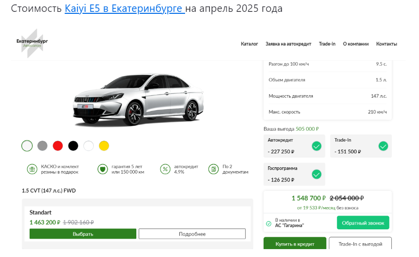Click the Мощность двигателя spec row

coord(328,96)
